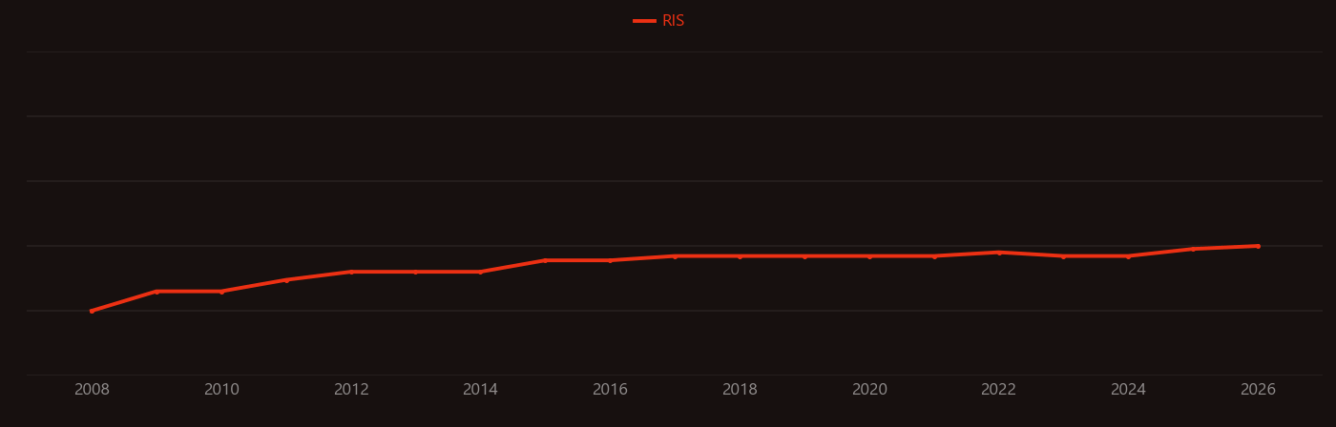This screenshot has height=427, width=1336.
Task: Click the 2008 x-axis label
Action: tap(92, 390)
